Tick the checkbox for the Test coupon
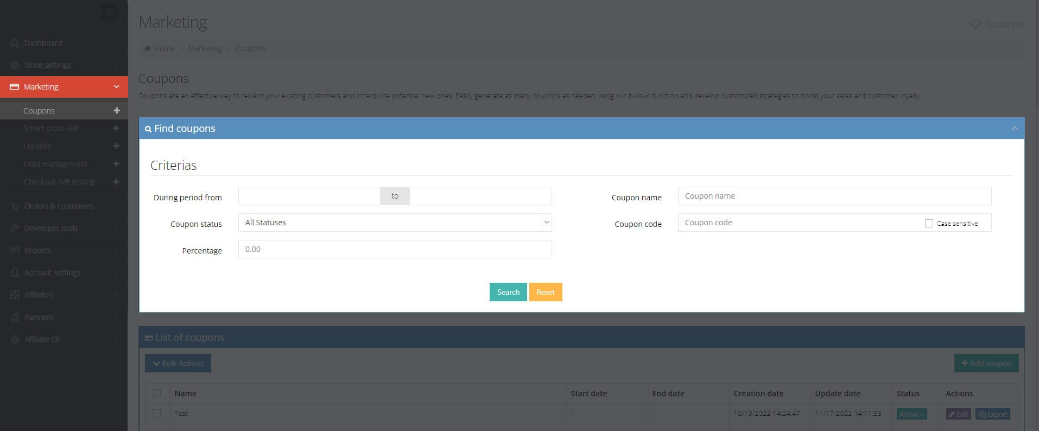Image resolution: width=1039 pixels, height=431 pixels. 157,413
